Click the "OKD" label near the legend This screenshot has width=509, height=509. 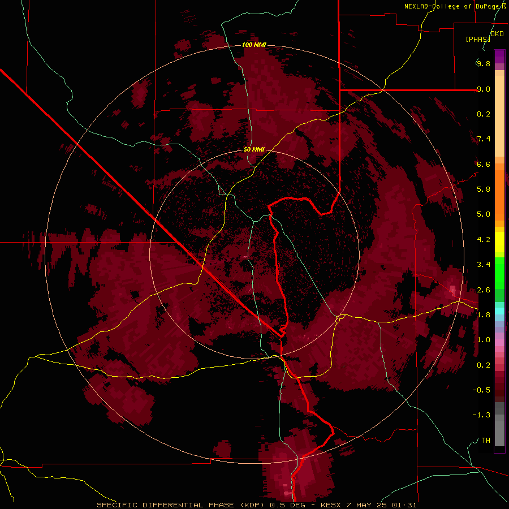(x=497, y=34)
